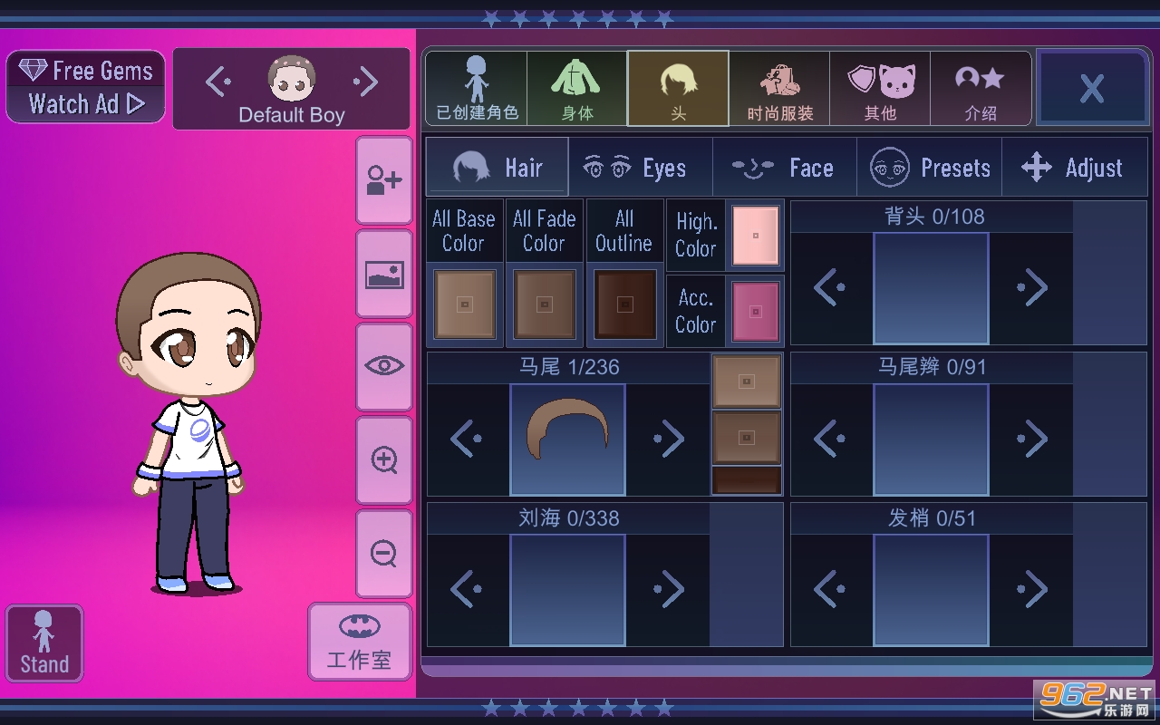Watch Ad for Free Gems

click(86, 87)
